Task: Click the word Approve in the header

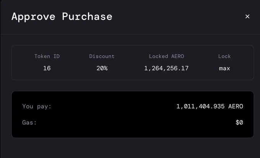Action: click(33, 17)
